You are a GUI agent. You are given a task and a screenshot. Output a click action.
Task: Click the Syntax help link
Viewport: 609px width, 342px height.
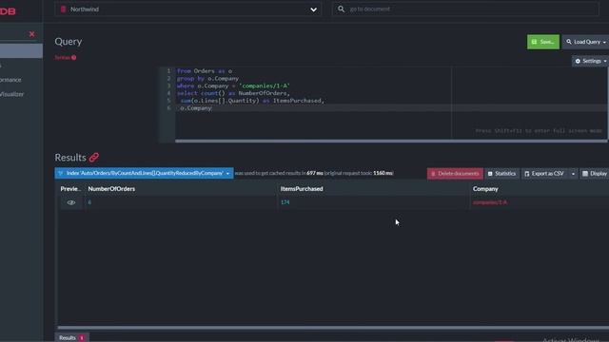coord(66,57)
